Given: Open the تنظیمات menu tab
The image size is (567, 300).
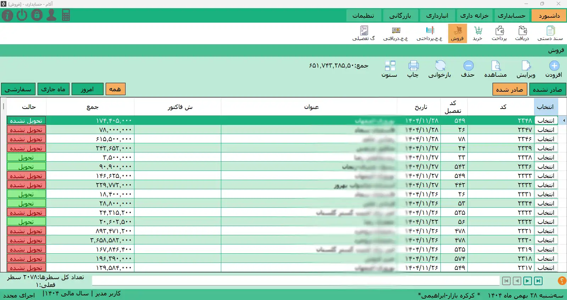Looking at the screenshot, I should [363, 16].
